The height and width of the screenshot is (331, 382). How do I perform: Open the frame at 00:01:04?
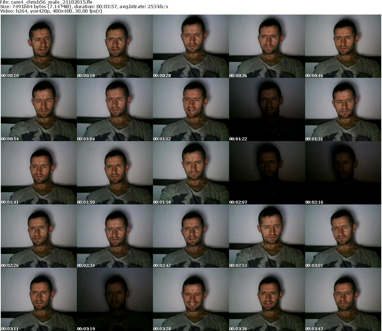(x=115, y=109)
